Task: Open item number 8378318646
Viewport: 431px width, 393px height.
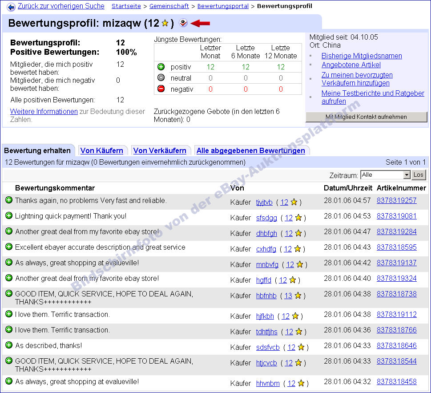Action: click(397, 345)
